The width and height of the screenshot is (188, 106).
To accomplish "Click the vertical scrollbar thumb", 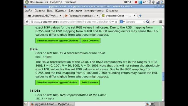I will click(163, 77).
